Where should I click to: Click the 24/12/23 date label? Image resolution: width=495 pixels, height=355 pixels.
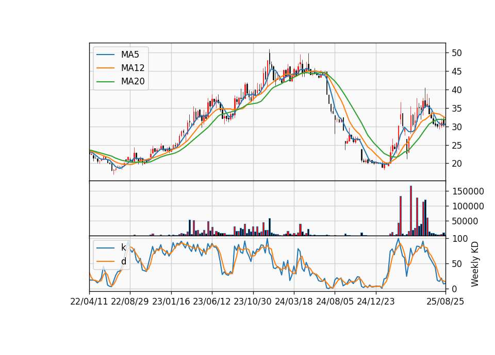[x=376, y=301]
